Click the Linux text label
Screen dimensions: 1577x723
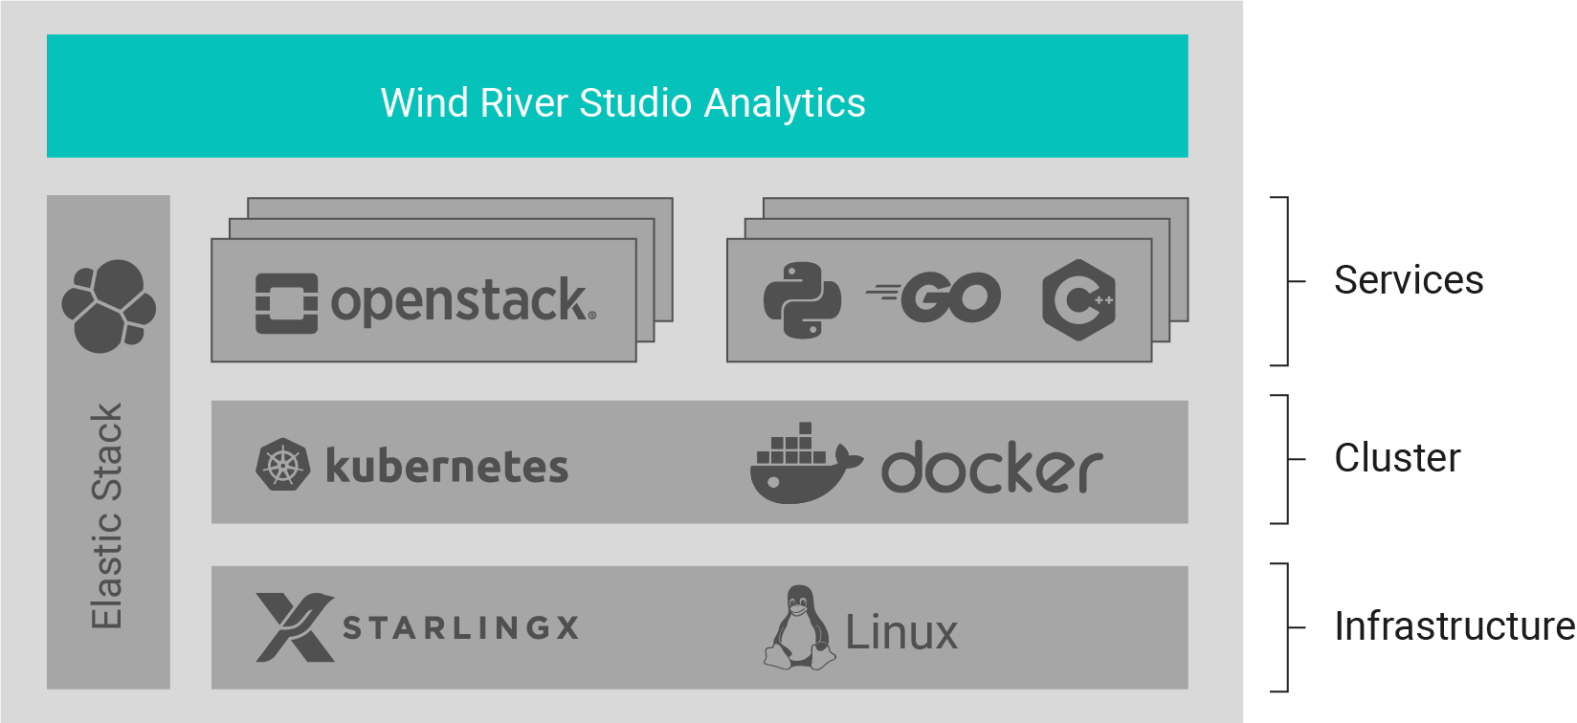coord(901,632)
